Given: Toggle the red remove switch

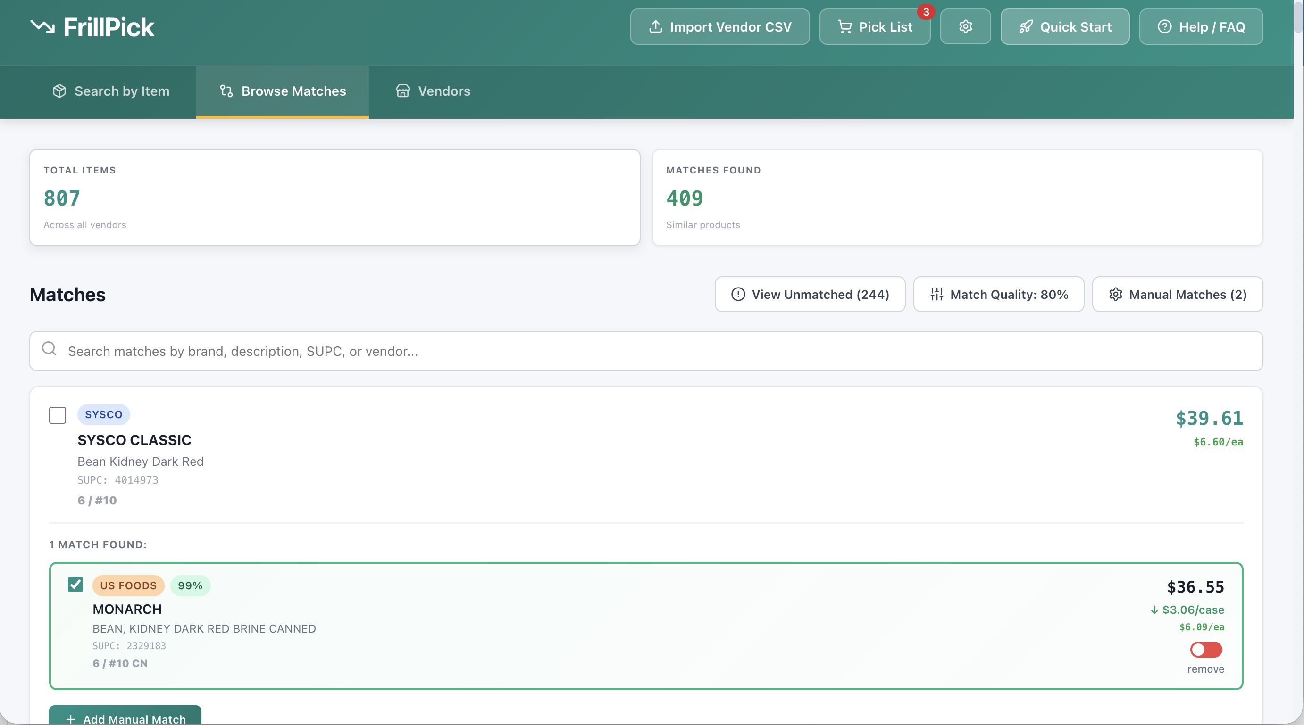Looking at the screenshot, I should pyautogui.click(x=1206, y=650).
